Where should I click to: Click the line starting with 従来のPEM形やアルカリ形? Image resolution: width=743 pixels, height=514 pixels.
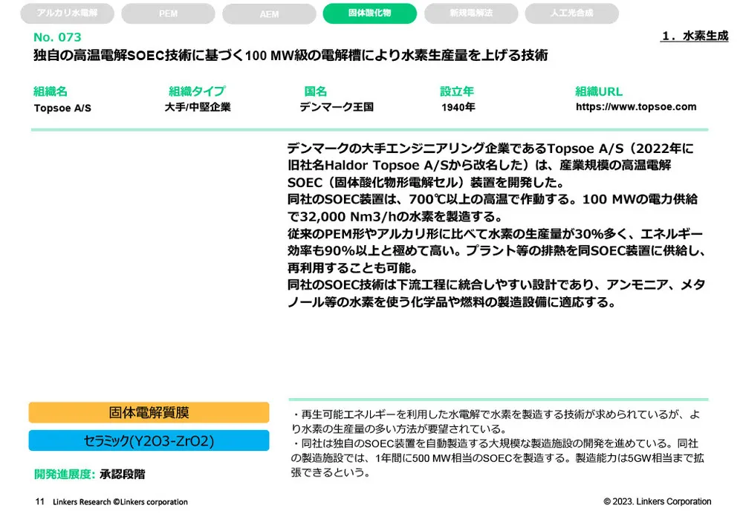(x=495, y=233)
